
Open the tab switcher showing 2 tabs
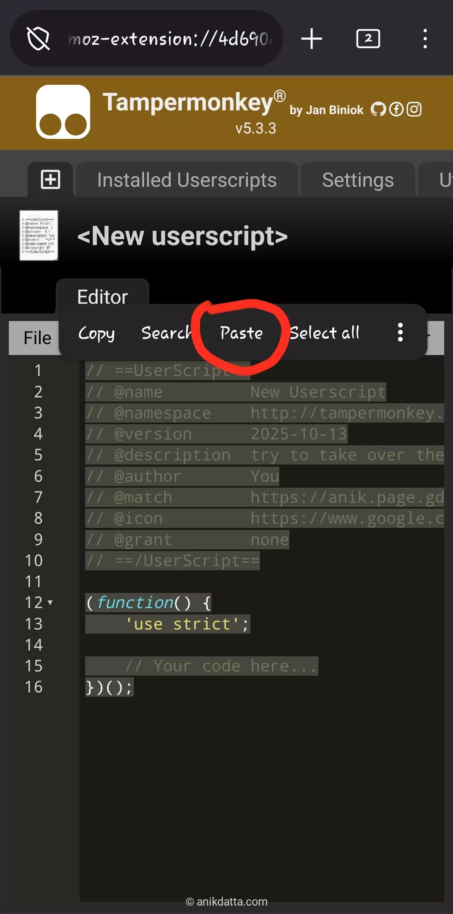point(368,39)
